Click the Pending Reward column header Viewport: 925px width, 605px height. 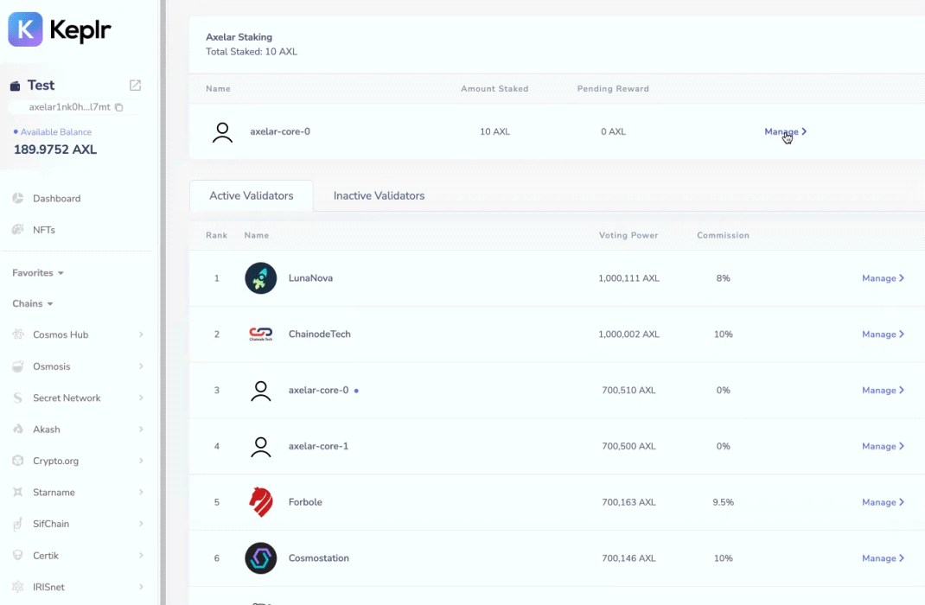click(x=613, y=89)
